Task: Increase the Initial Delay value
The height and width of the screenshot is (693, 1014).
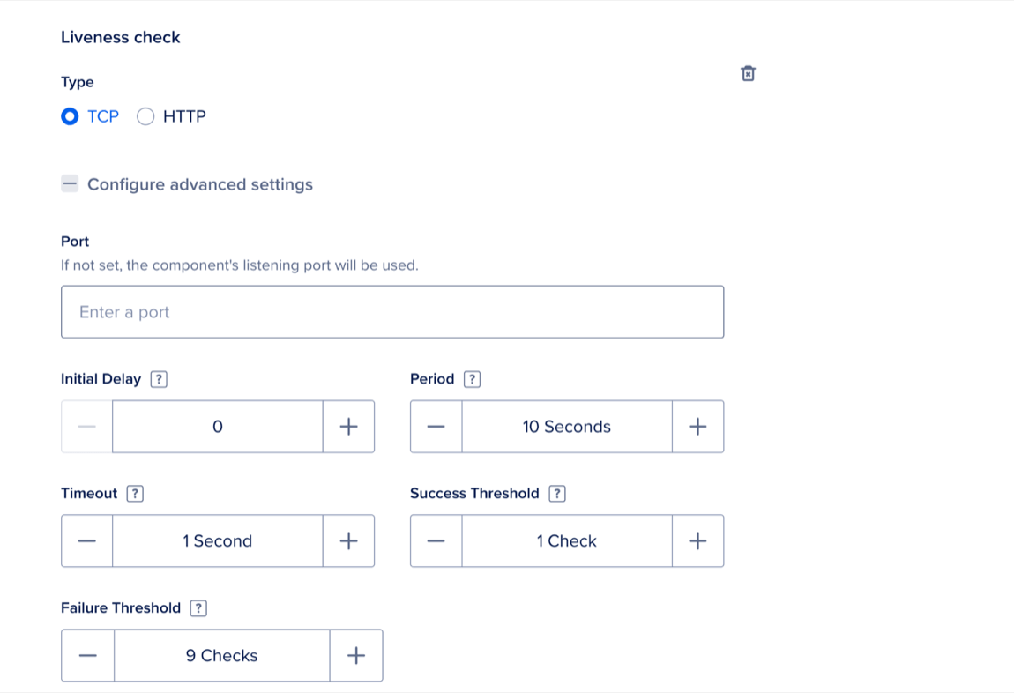Action: pyautogui.click(x=348, y=427)
